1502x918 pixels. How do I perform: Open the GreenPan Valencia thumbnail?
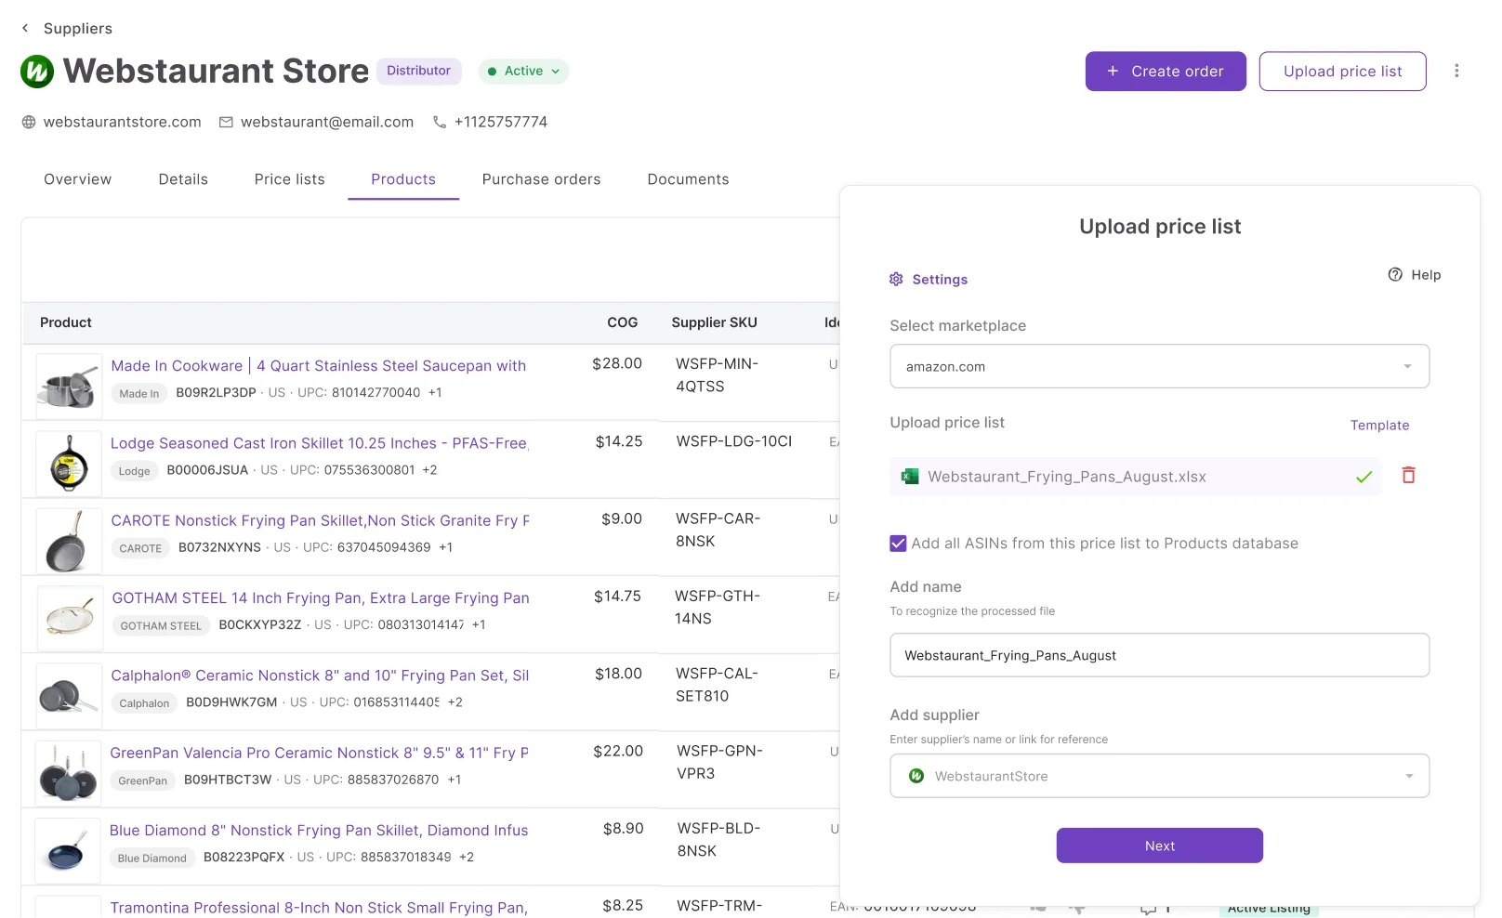click(68, 773)
